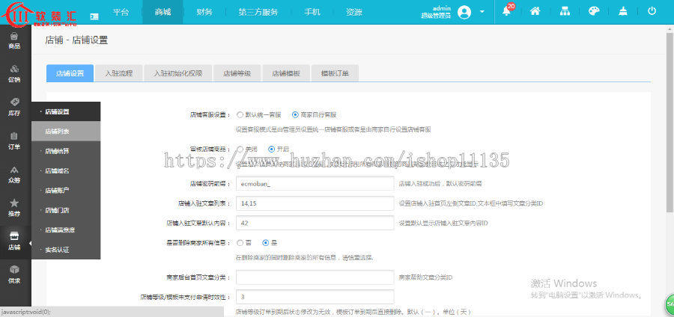The image size is (674, 317).
Task: Click the power logout icon
Action: tap(652, 12)
